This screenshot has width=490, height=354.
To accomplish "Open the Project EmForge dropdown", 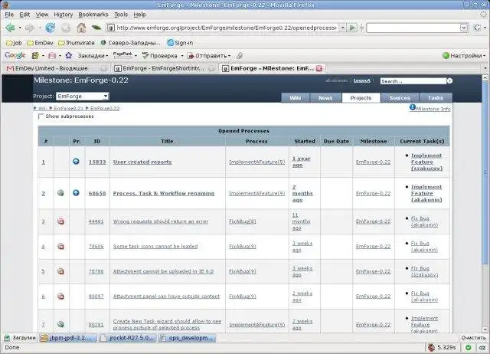I will point(83,97).
